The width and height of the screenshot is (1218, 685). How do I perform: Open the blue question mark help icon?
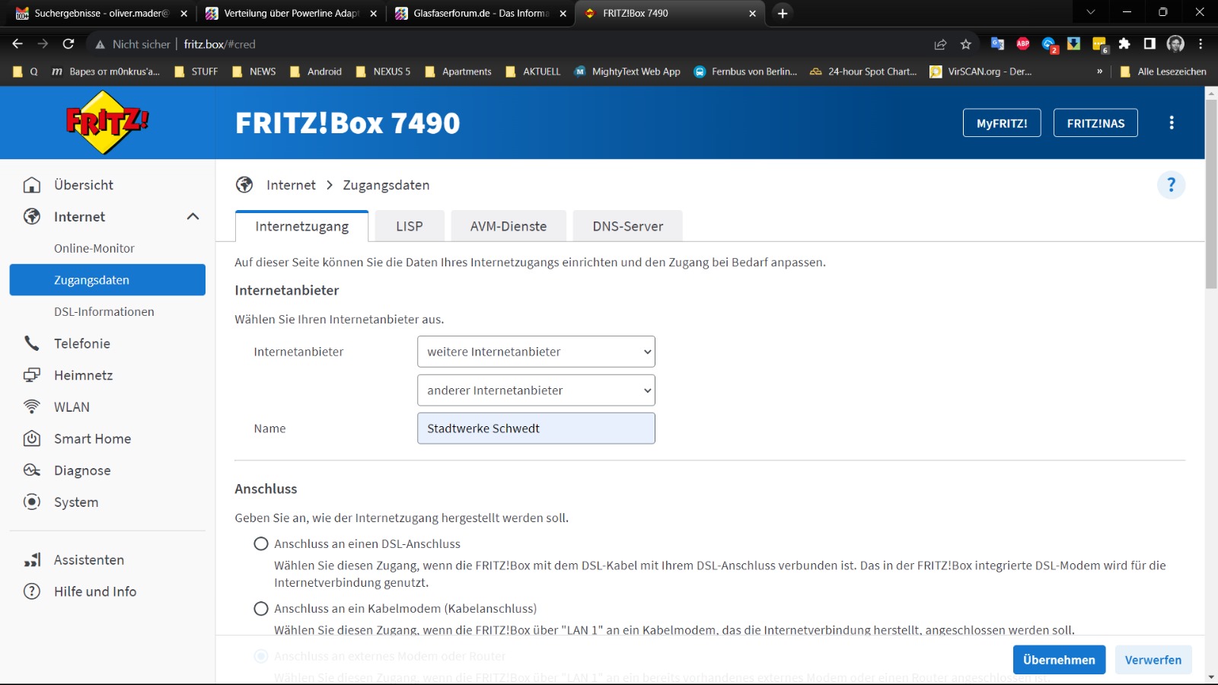[1171, 185]
